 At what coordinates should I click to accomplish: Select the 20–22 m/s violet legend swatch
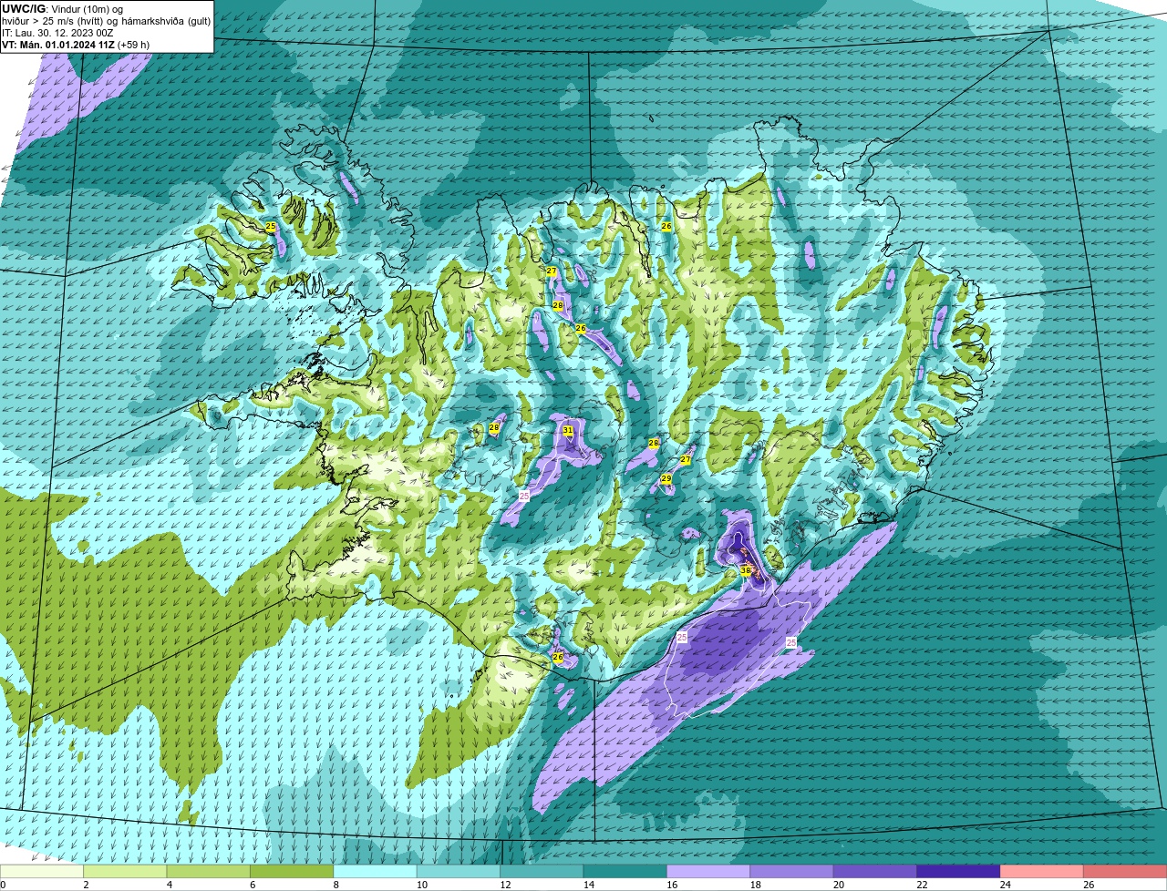coord(875,871)
